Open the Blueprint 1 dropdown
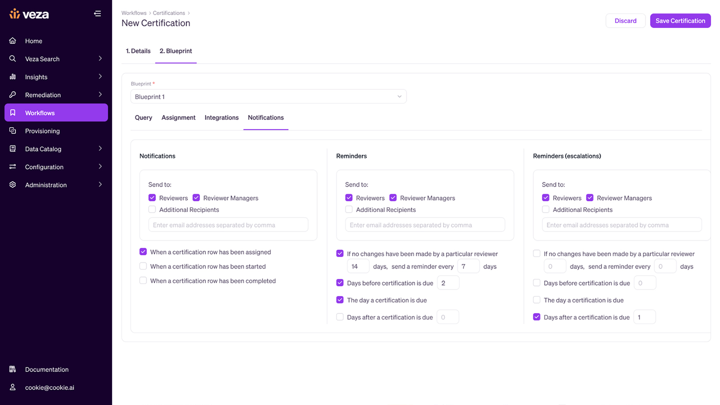 click(268, 96)
